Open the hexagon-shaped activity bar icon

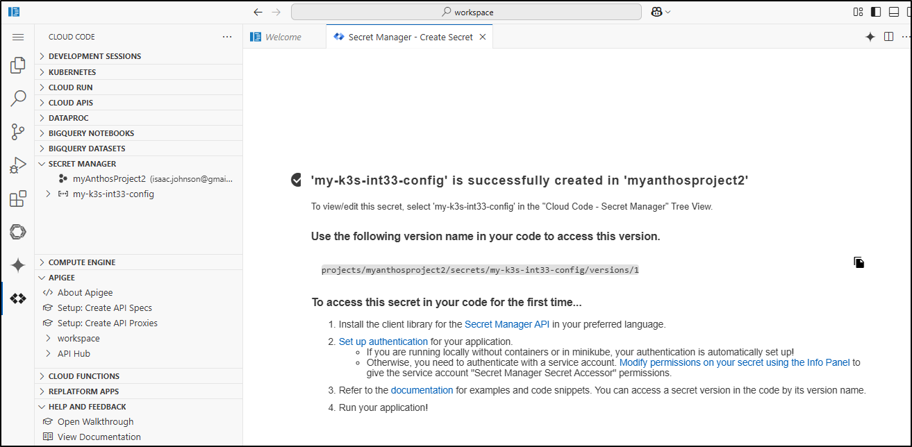click(18, 232)
